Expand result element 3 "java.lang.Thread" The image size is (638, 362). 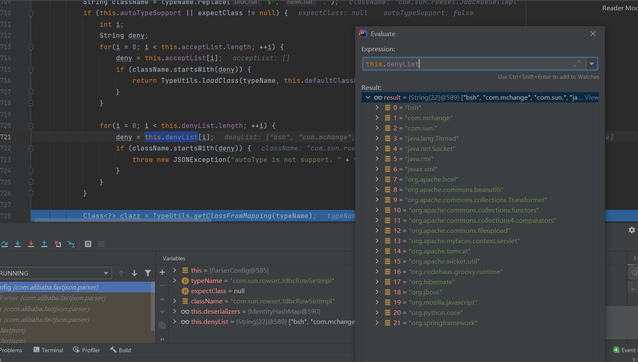point(377,138)
